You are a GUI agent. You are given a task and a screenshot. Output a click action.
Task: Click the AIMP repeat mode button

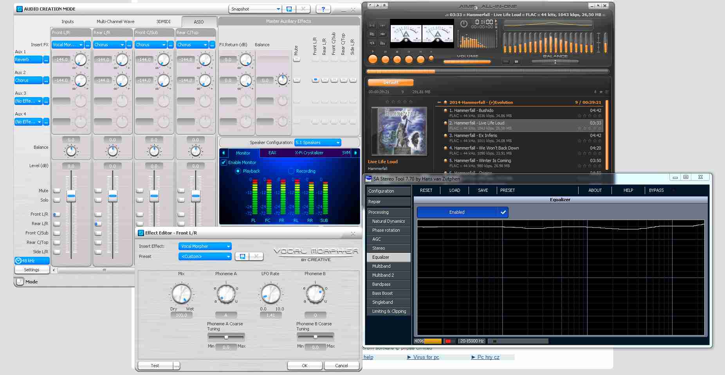[x=372, y=43]
